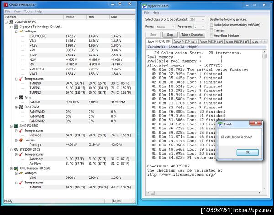This screenshot has width=274, height=215.
Task: Click OK in the Finish dialog
Action: [x=248, y=152]
